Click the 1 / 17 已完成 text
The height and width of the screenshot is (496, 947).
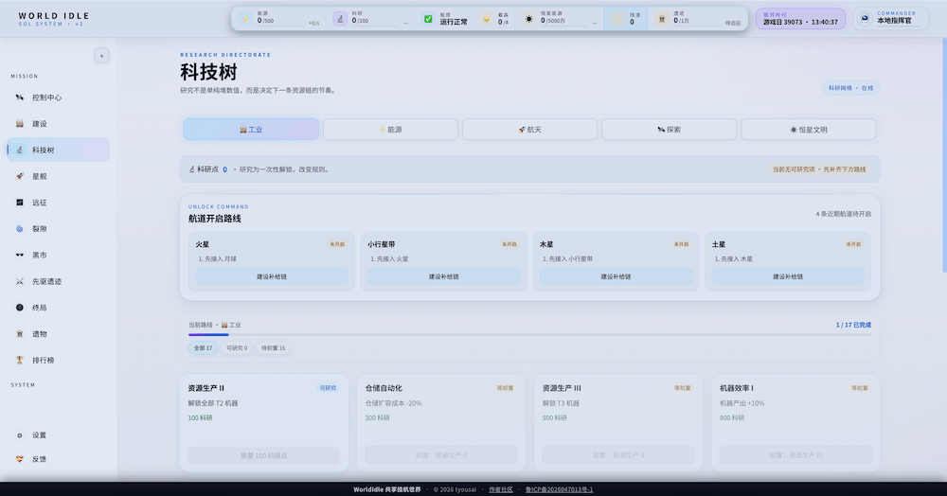click(x=853, y=325)
